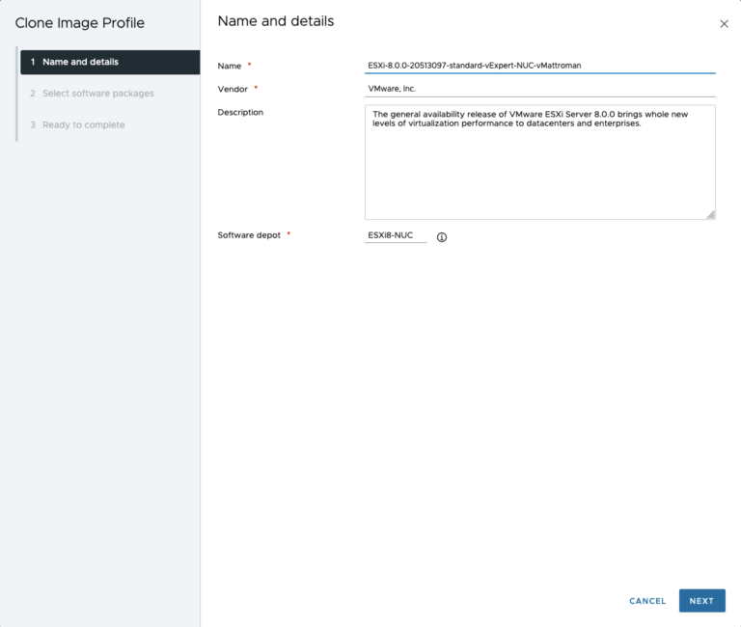Click the Name and details page heading
Image resolution: width=741 pixels, height=627 pixels.
point(276,21)
